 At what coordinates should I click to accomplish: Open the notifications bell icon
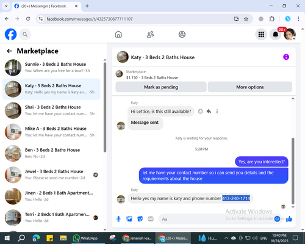tap(276, 34)
